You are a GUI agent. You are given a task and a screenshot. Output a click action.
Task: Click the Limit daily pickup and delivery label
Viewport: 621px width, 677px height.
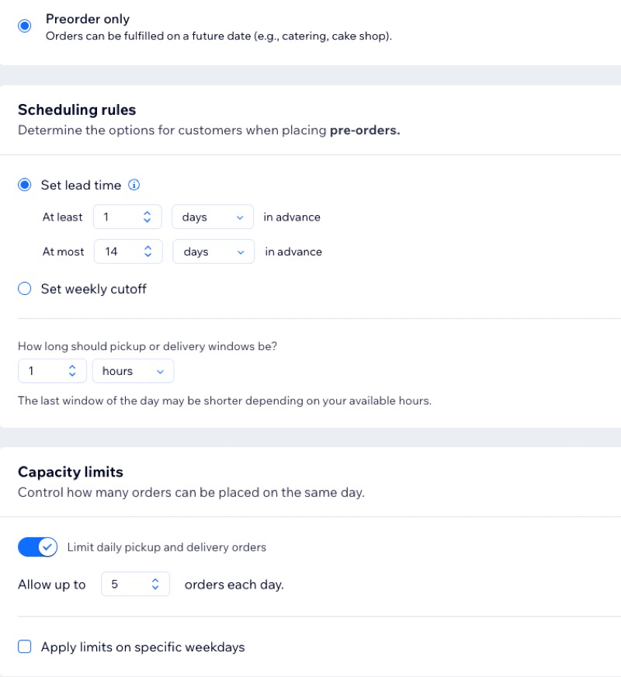point(166,547)
